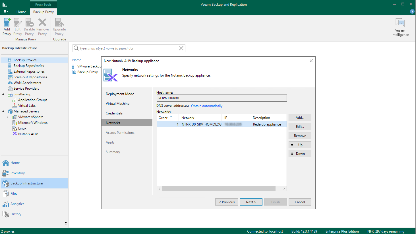
Task: Click the Add... network button
Action: tap(300, 118)
